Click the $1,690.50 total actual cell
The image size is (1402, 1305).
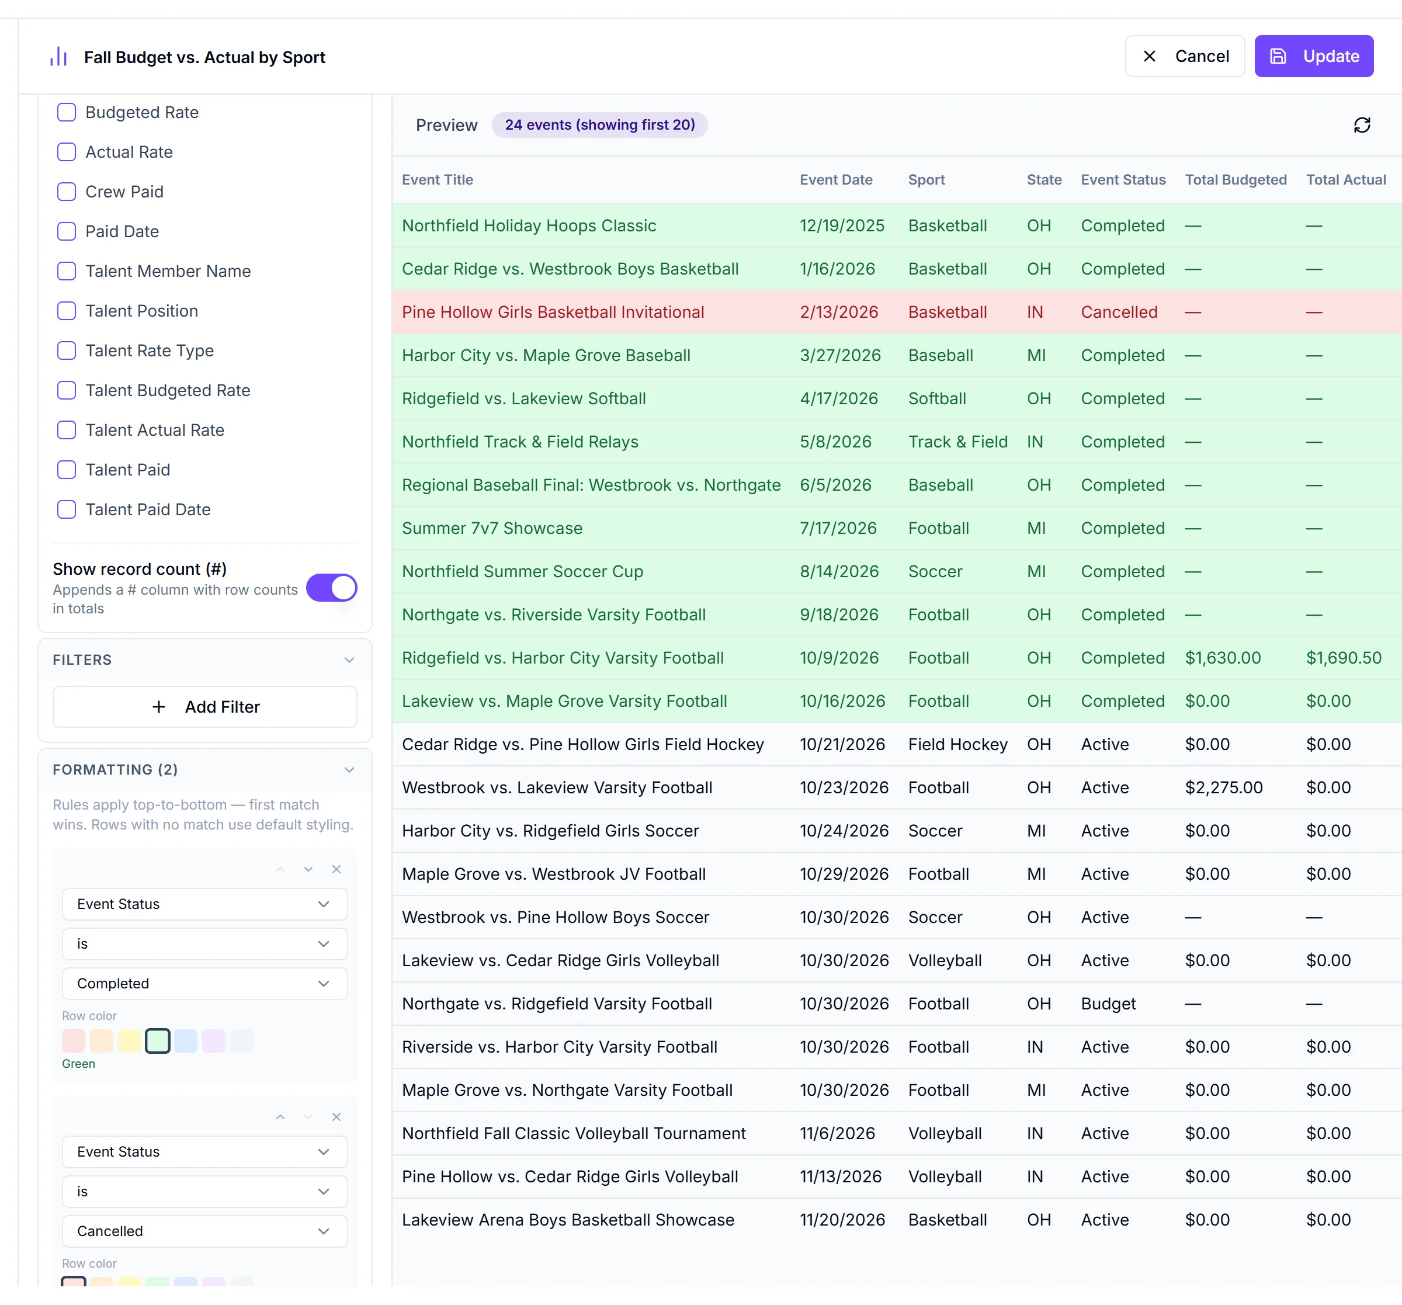1344,657
